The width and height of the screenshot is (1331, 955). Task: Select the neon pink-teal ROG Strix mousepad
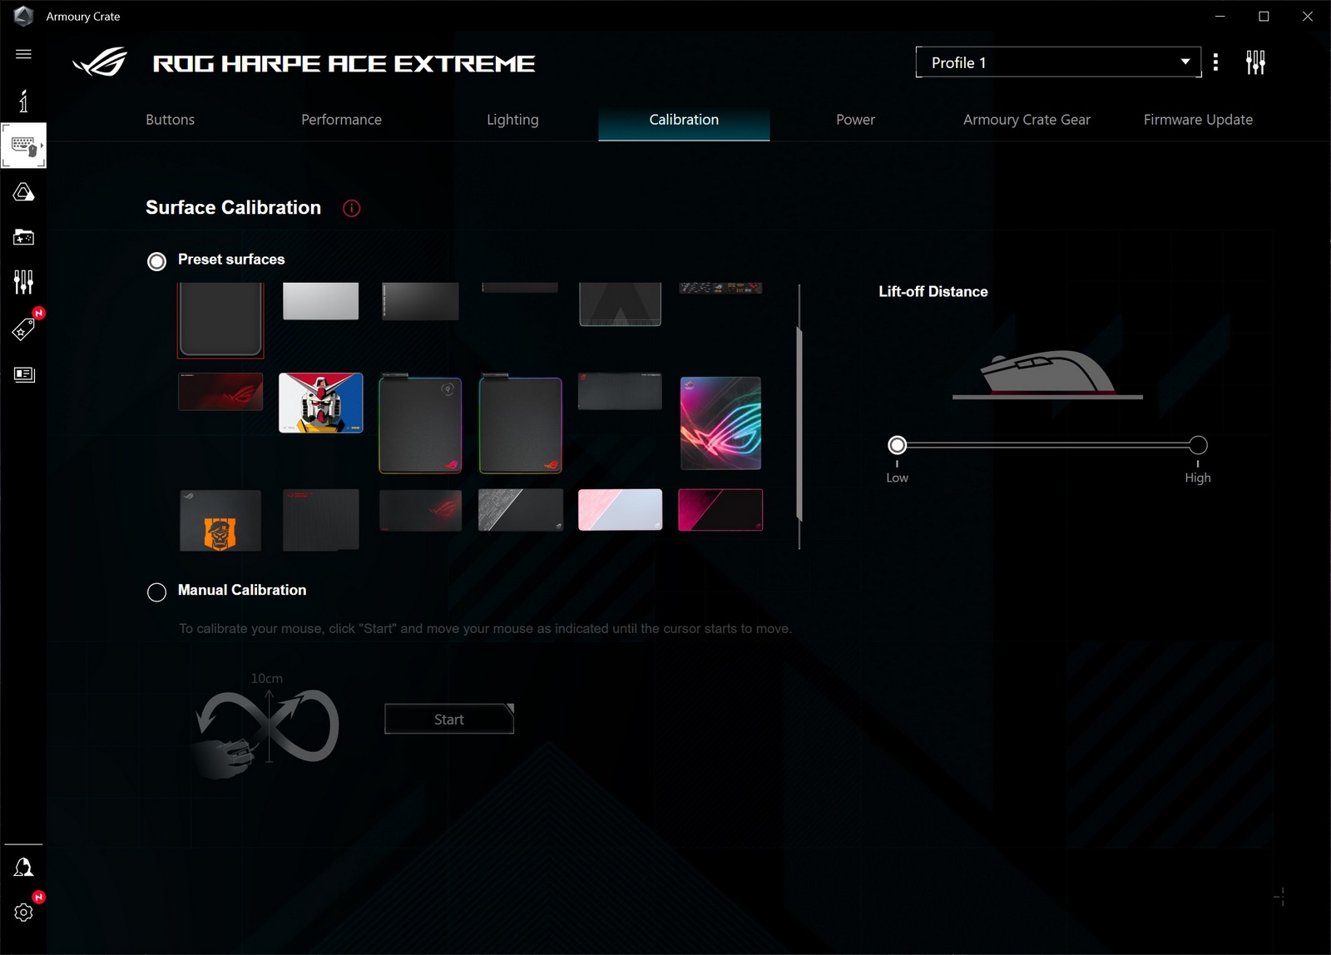click(x=720, y=423)
